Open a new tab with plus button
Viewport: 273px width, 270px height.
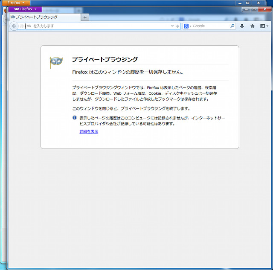tap(85, 17)
